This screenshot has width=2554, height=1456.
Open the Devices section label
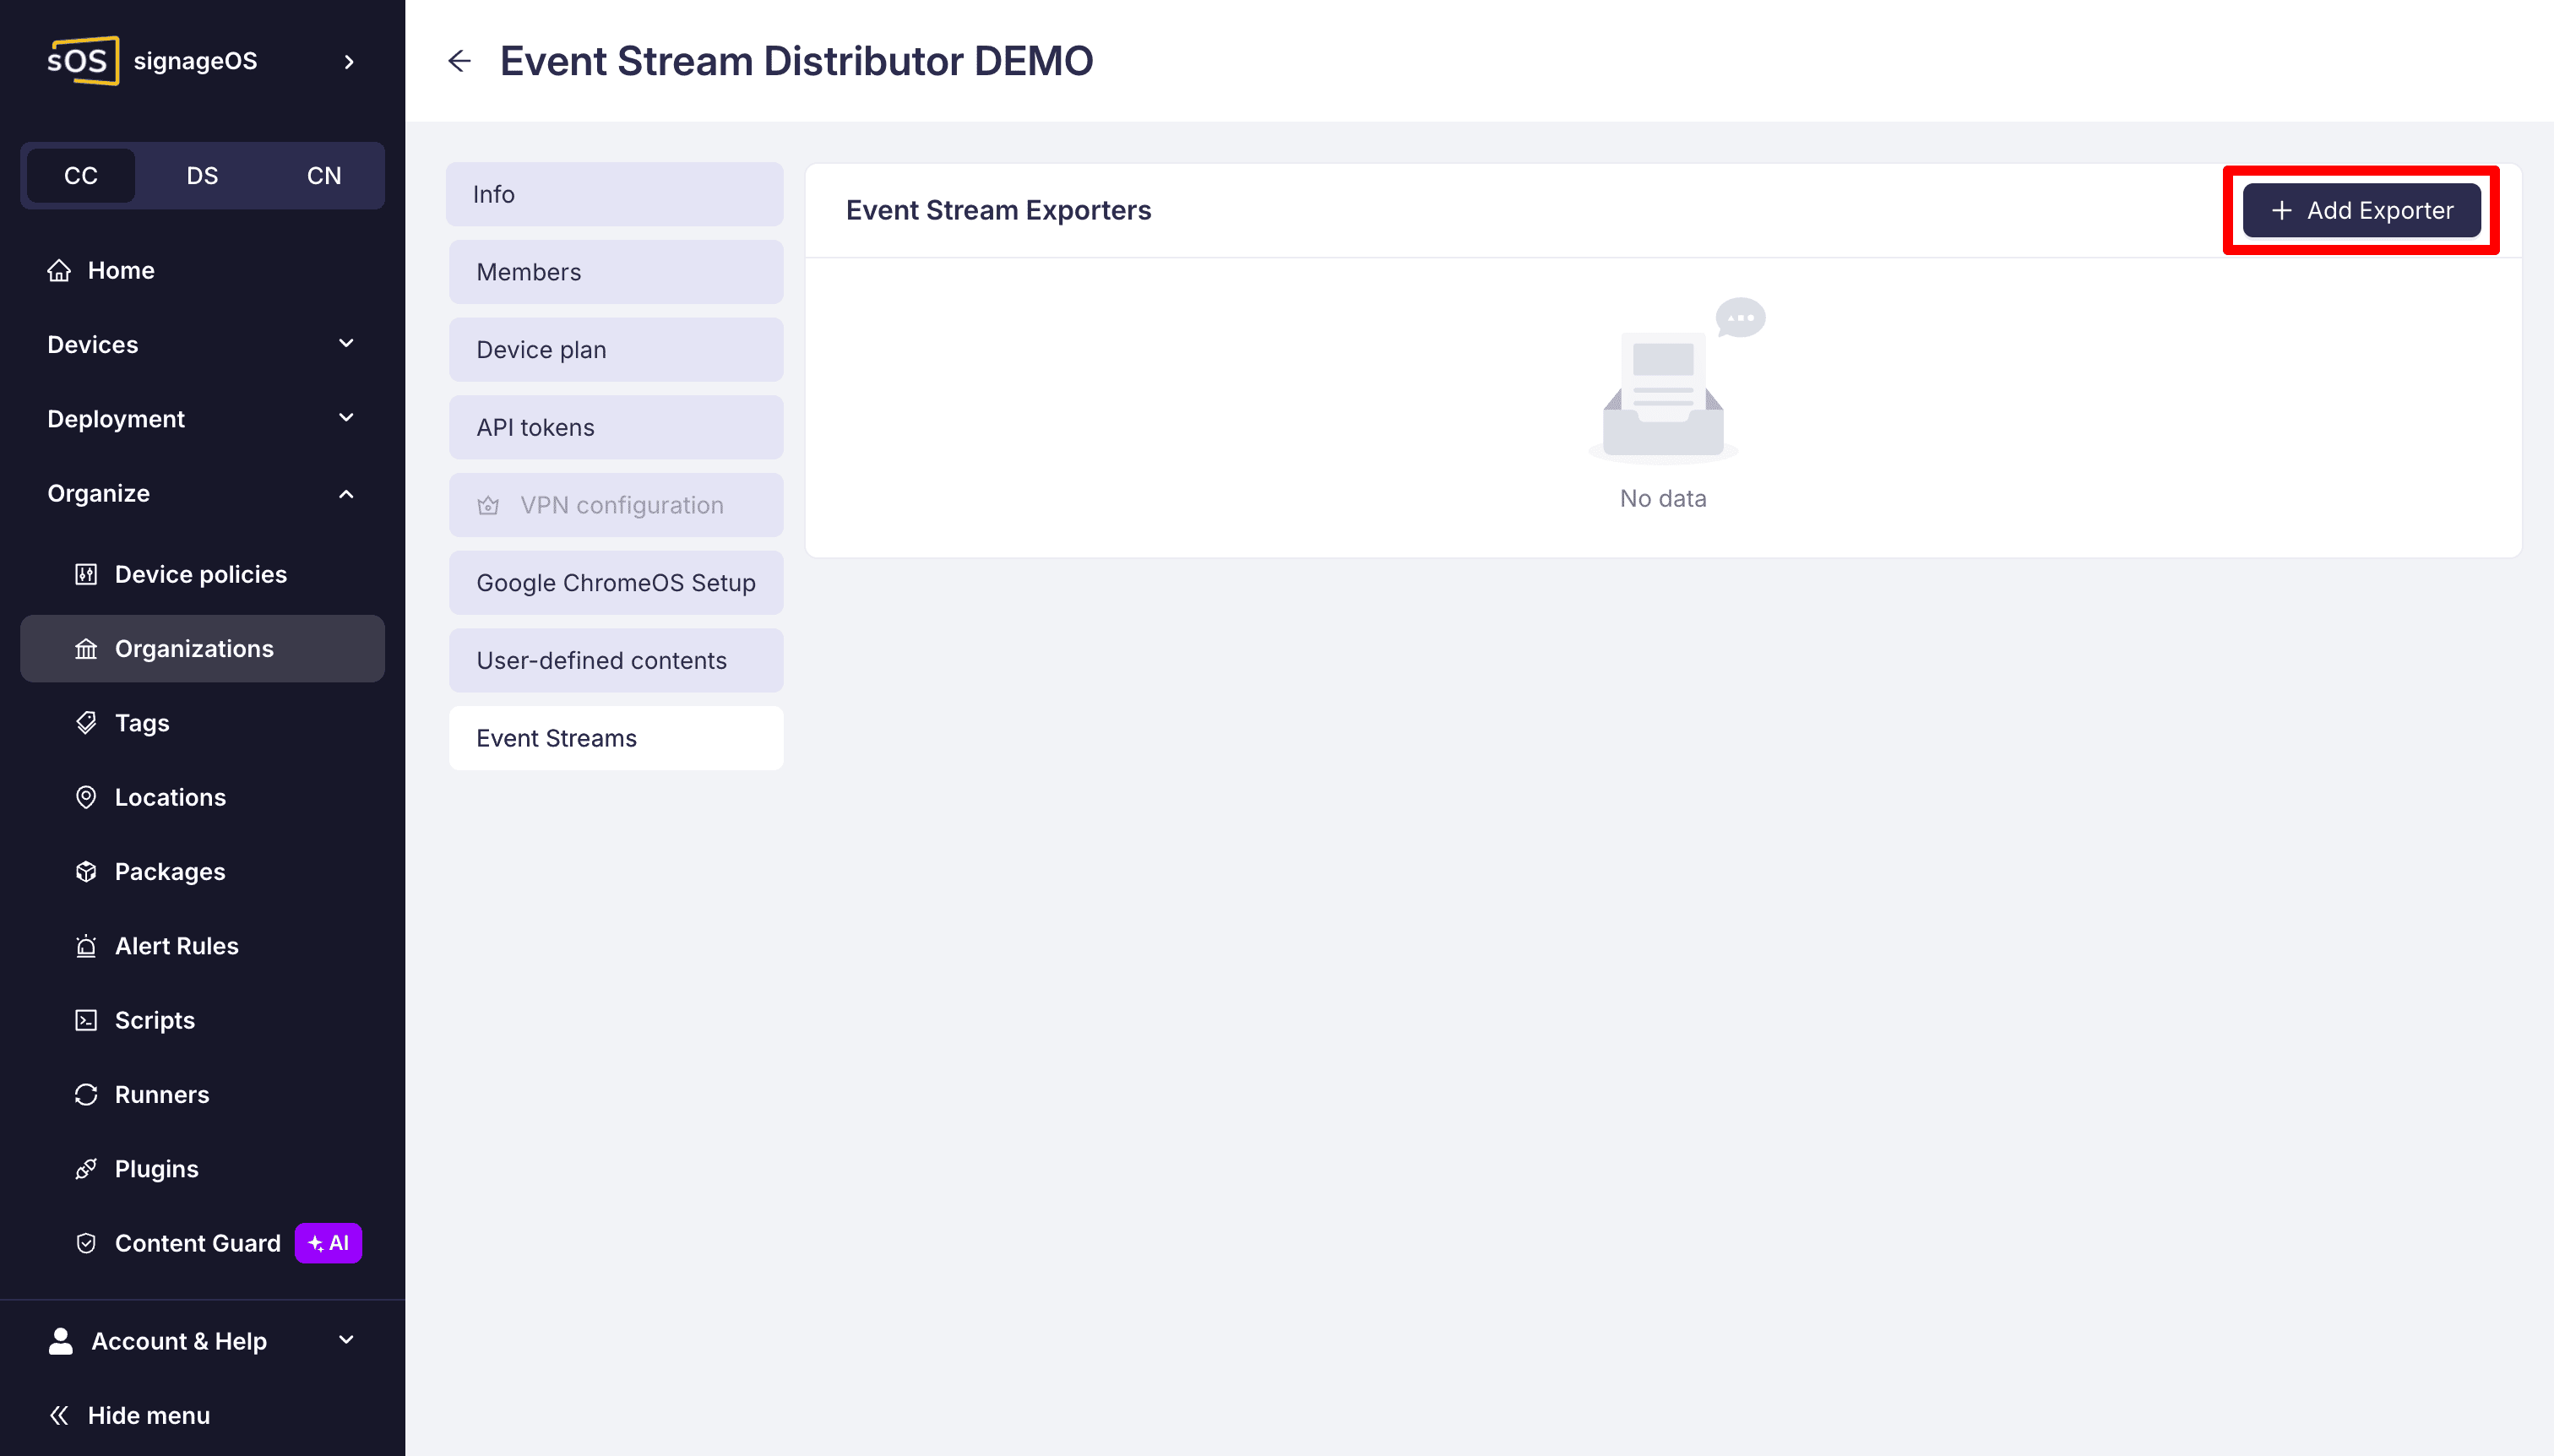point(93,344)
